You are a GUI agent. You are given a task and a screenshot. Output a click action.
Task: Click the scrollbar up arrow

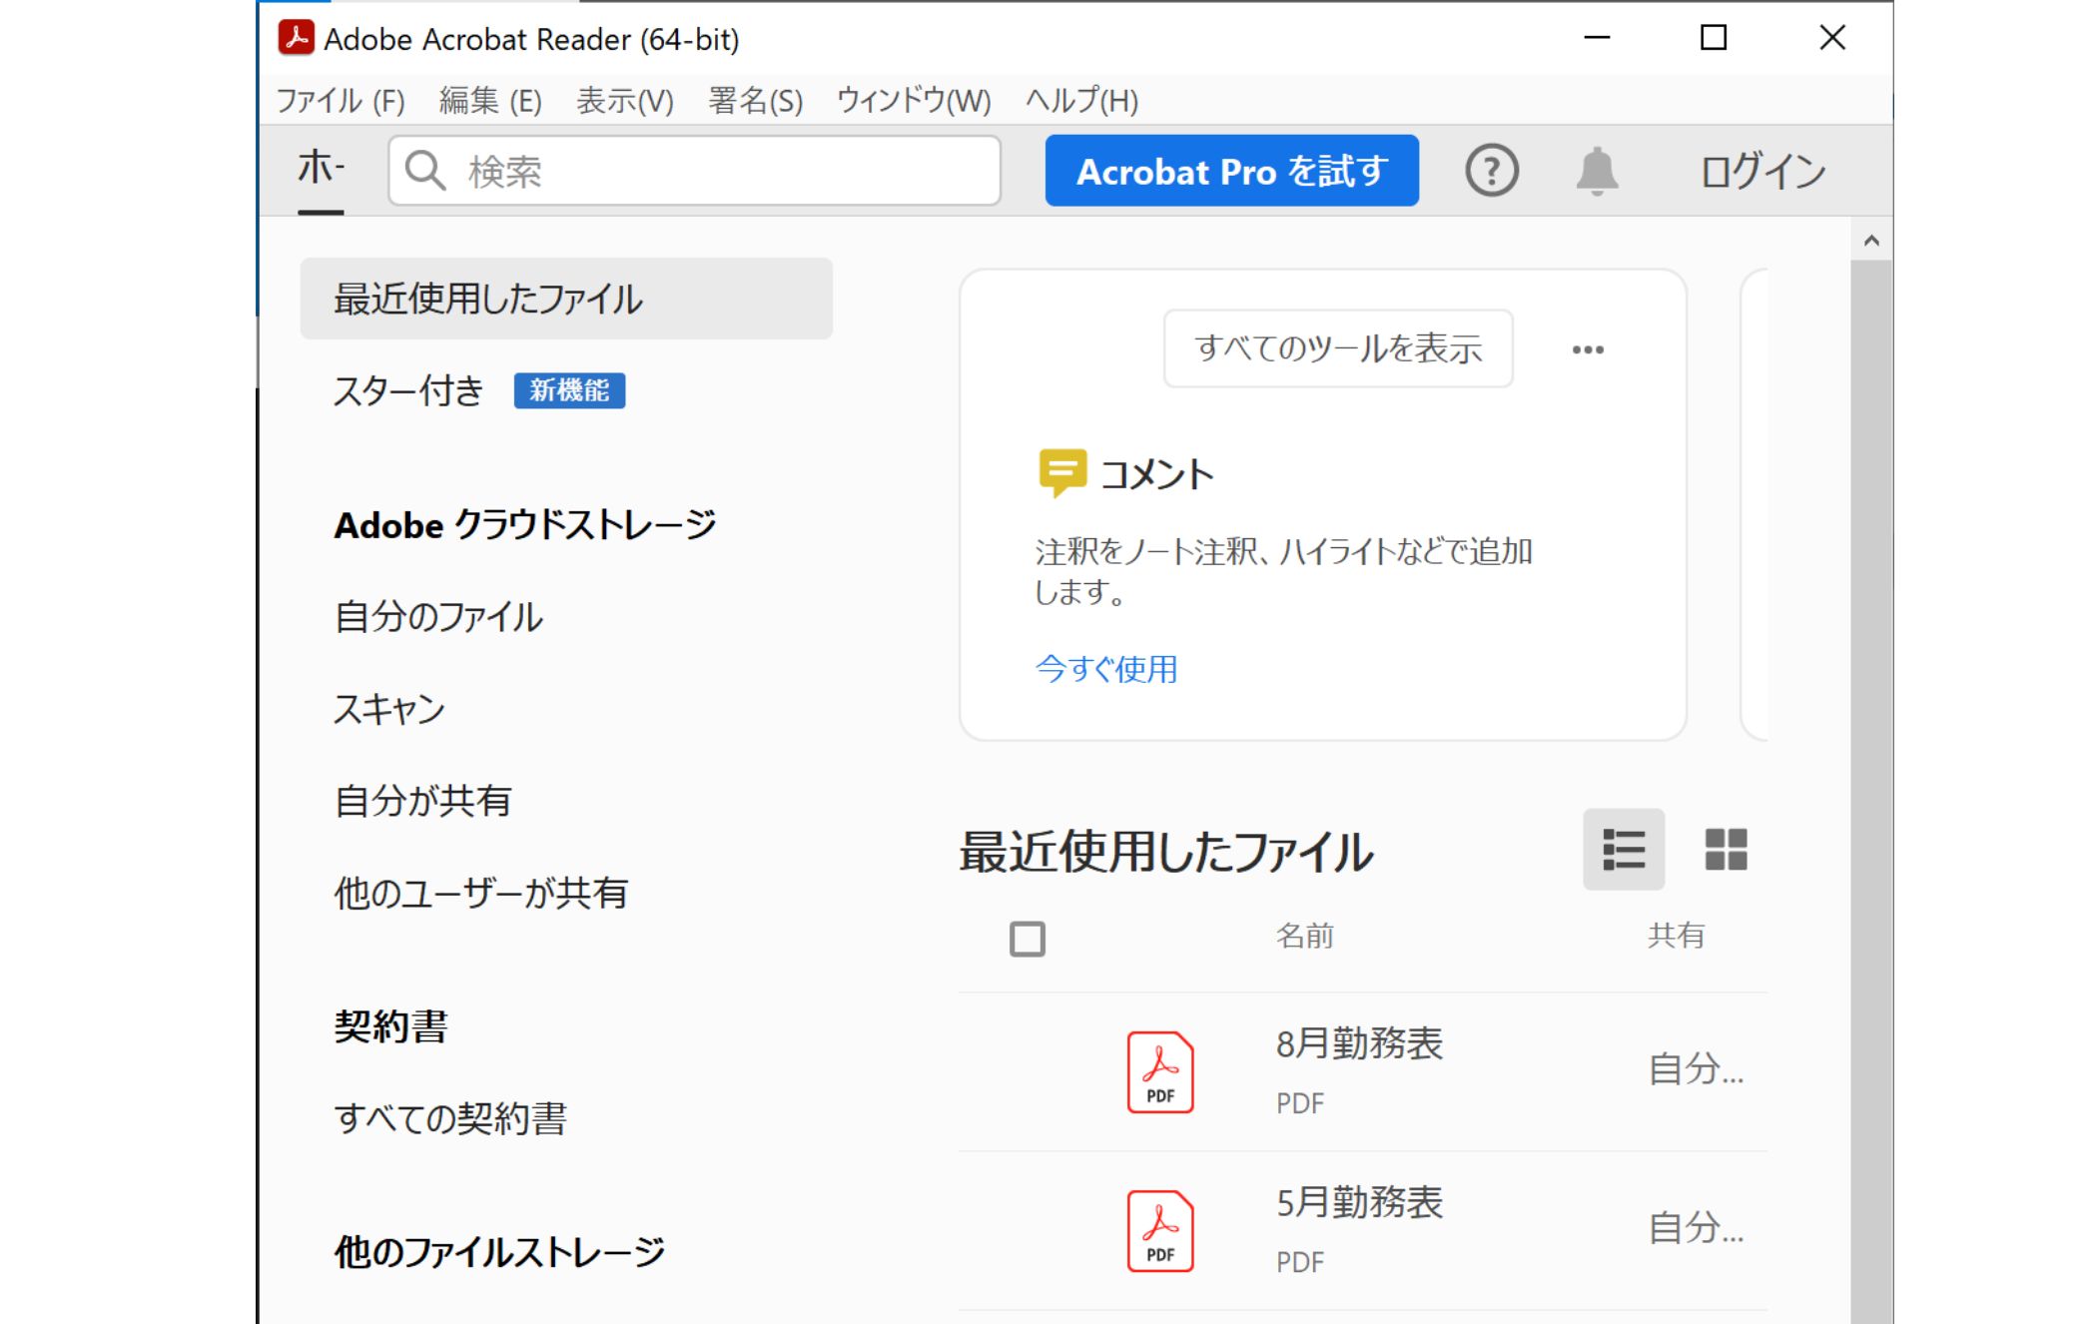(1871, 240)
